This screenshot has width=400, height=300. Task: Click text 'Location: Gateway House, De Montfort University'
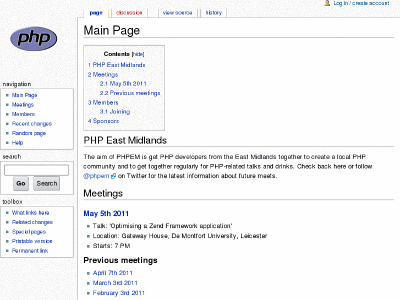[166, 236]
